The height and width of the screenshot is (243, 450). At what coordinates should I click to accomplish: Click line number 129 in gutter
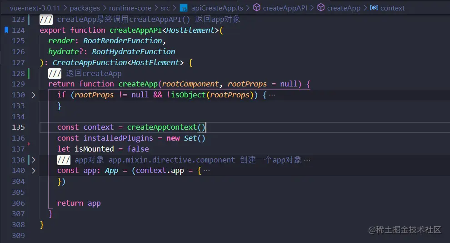click(x=18, y=84)
